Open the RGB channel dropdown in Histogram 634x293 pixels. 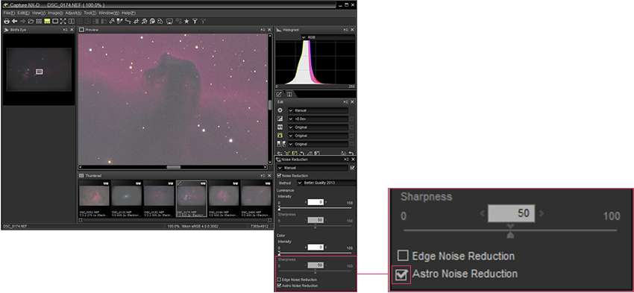tap(328, 37)
